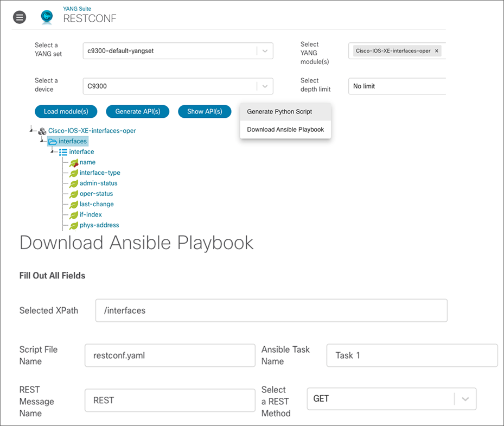The height and width of the screenshot is (426, 504).
Task: Click the Load module(s) button
Action: [x=66, y=112]
